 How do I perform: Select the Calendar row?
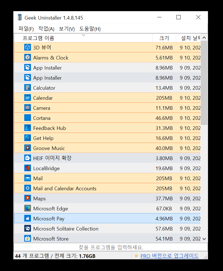107,98
